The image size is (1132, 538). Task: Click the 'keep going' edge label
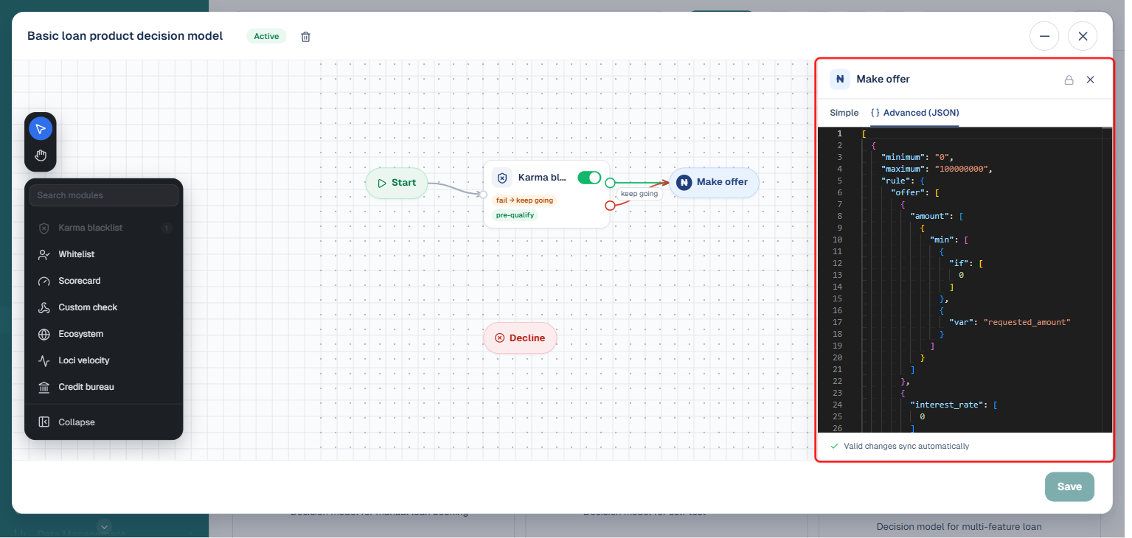click(x=639, y=194)
